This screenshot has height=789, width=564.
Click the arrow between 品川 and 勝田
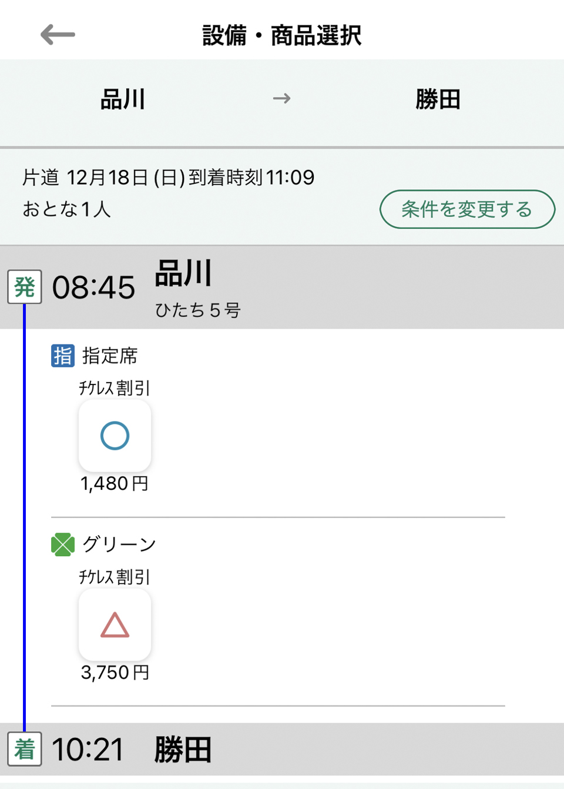coord(282,98)
